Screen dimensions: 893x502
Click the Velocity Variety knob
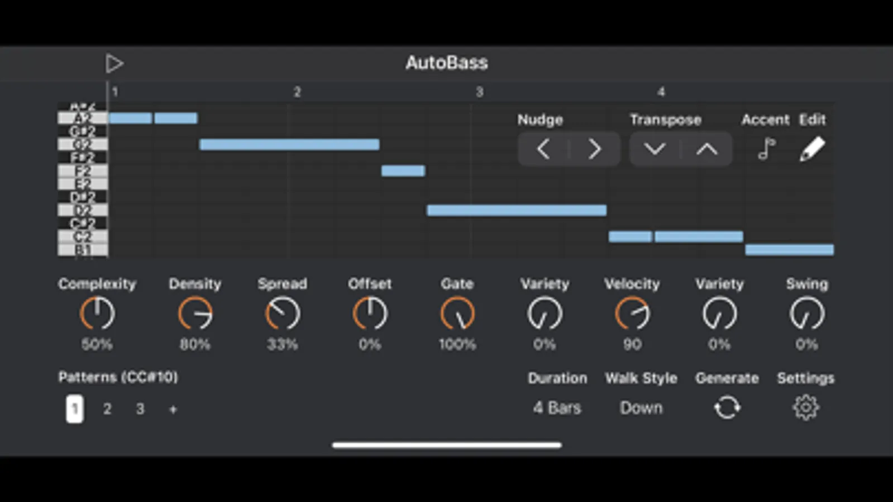coord(719,313)
